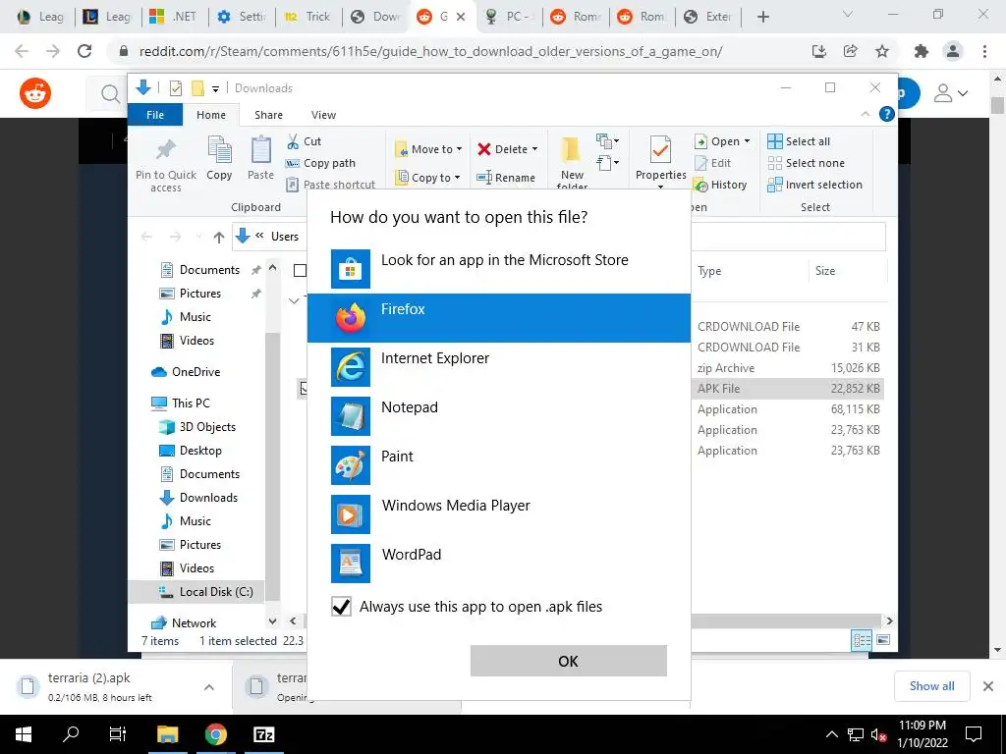Choose Windows Media Player option
1006x754 pixels.
[x=498, y=514]
